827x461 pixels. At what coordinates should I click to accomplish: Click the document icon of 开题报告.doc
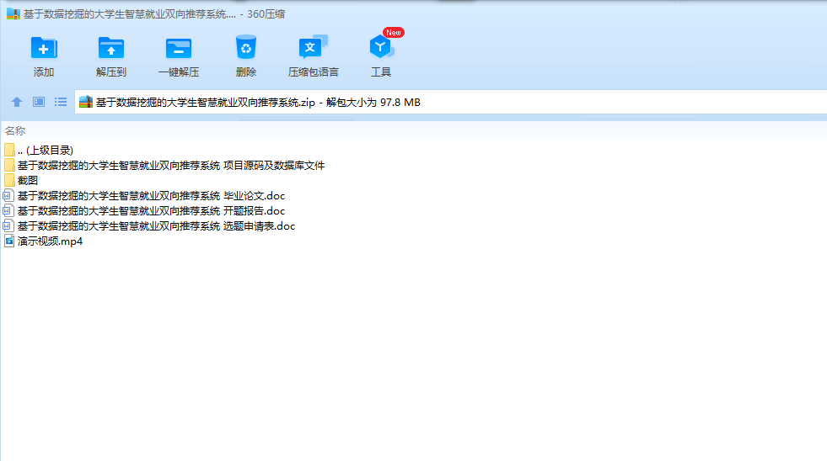(x=8, y=211)
